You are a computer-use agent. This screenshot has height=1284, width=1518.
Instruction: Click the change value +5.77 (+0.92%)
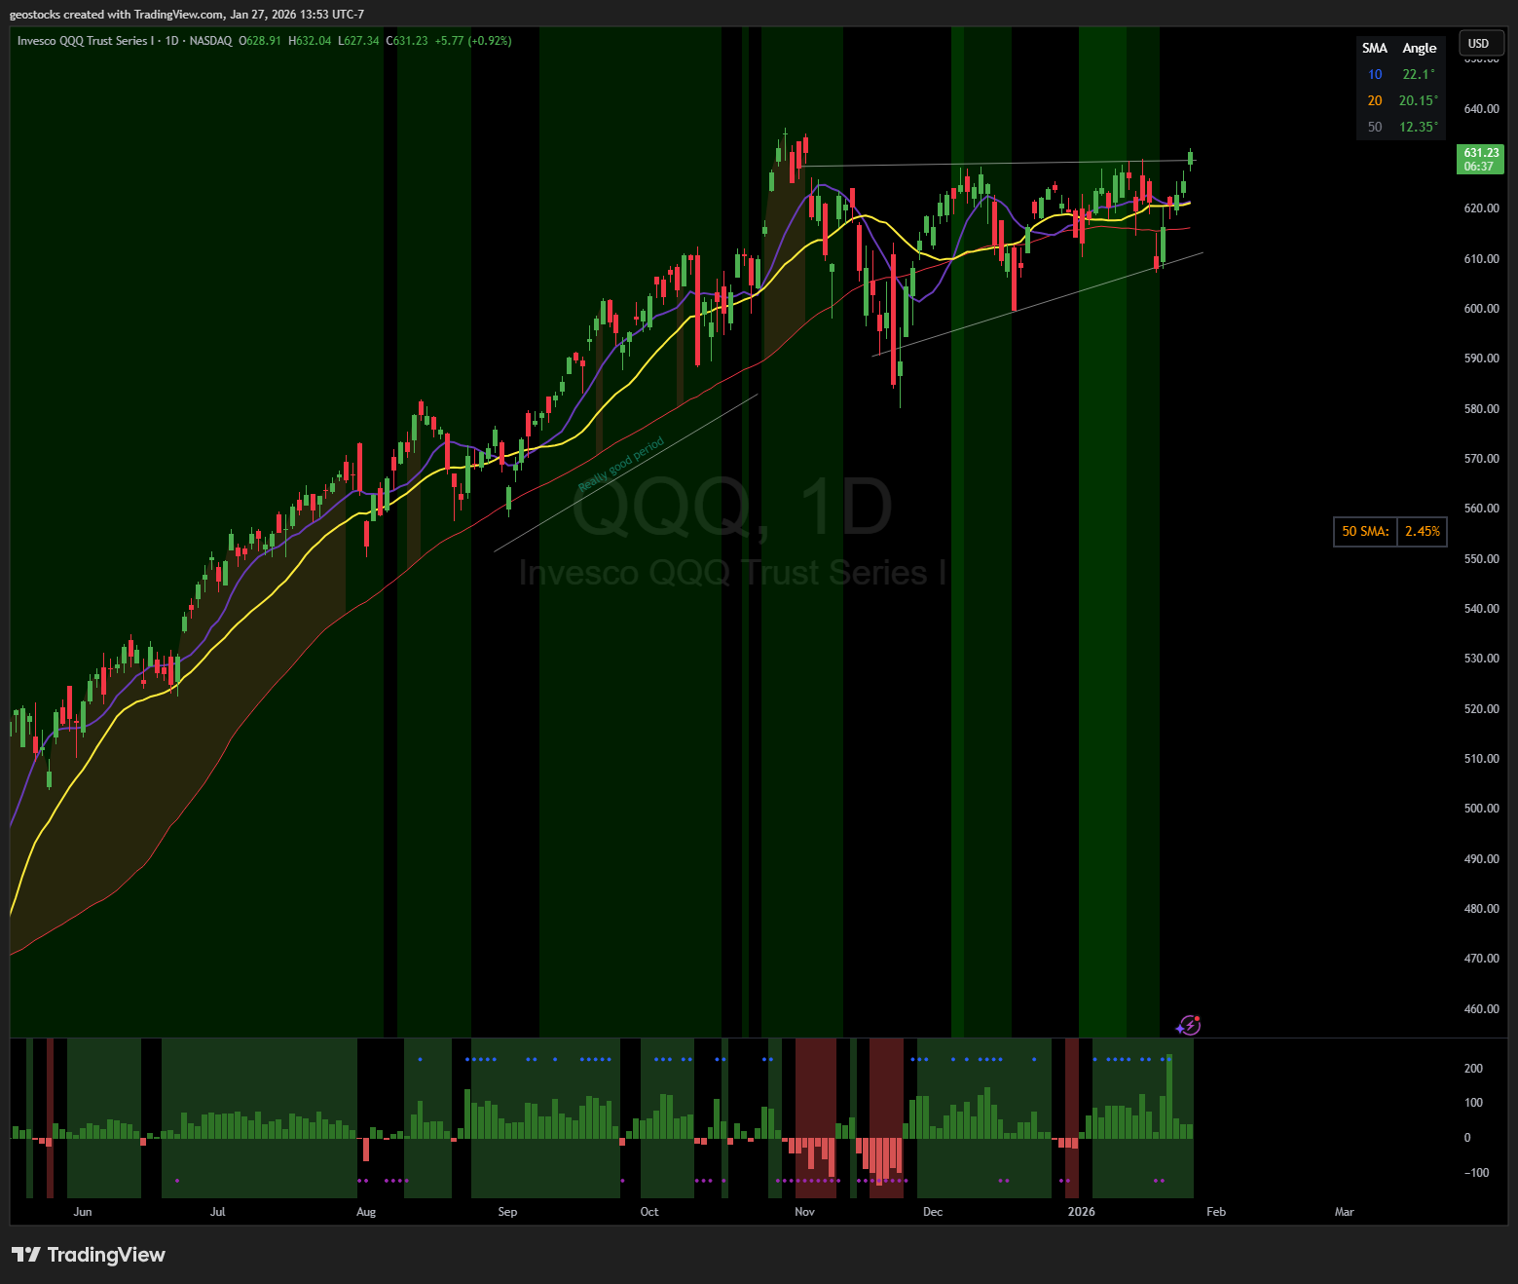click(x=473, y=41)
